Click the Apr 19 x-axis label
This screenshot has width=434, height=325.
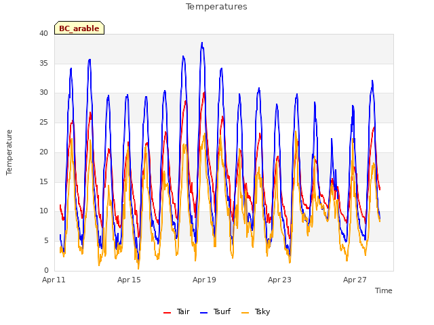pyautogui.click(x=204, y=280)
